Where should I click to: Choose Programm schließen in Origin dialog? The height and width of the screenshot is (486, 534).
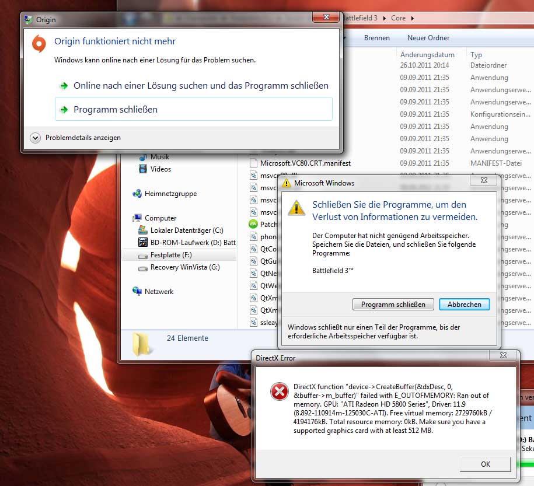click(193, 109)
